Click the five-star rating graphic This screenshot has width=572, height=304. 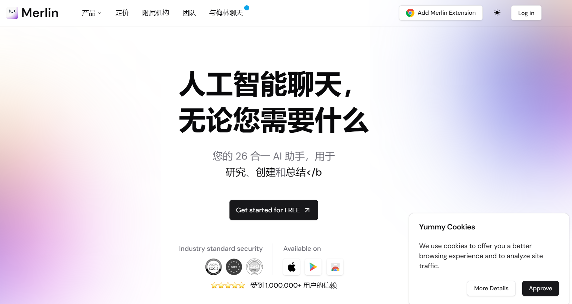point(228,285)
